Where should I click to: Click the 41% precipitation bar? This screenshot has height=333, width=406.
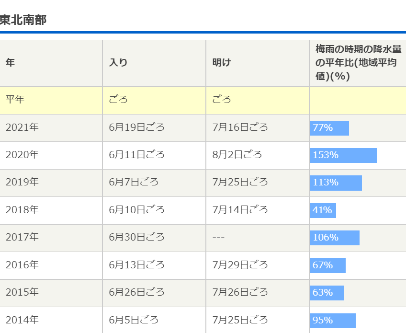point(323,210)
